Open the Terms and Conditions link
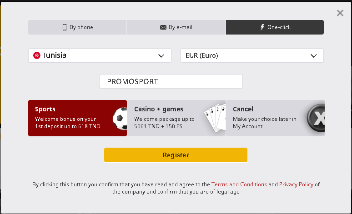The height and width of the screenshot is (214, 352). (239, 184)
